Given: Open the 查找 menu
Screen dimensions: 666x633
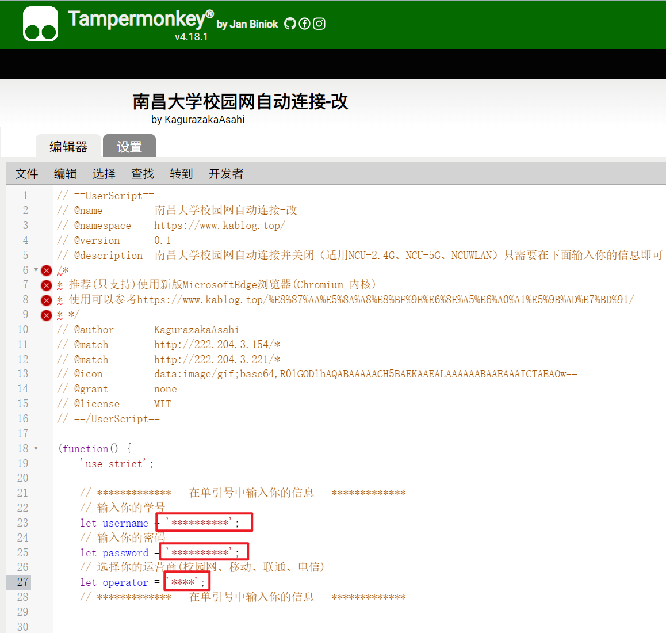Looking at the screenshot, I should point(143,174).
